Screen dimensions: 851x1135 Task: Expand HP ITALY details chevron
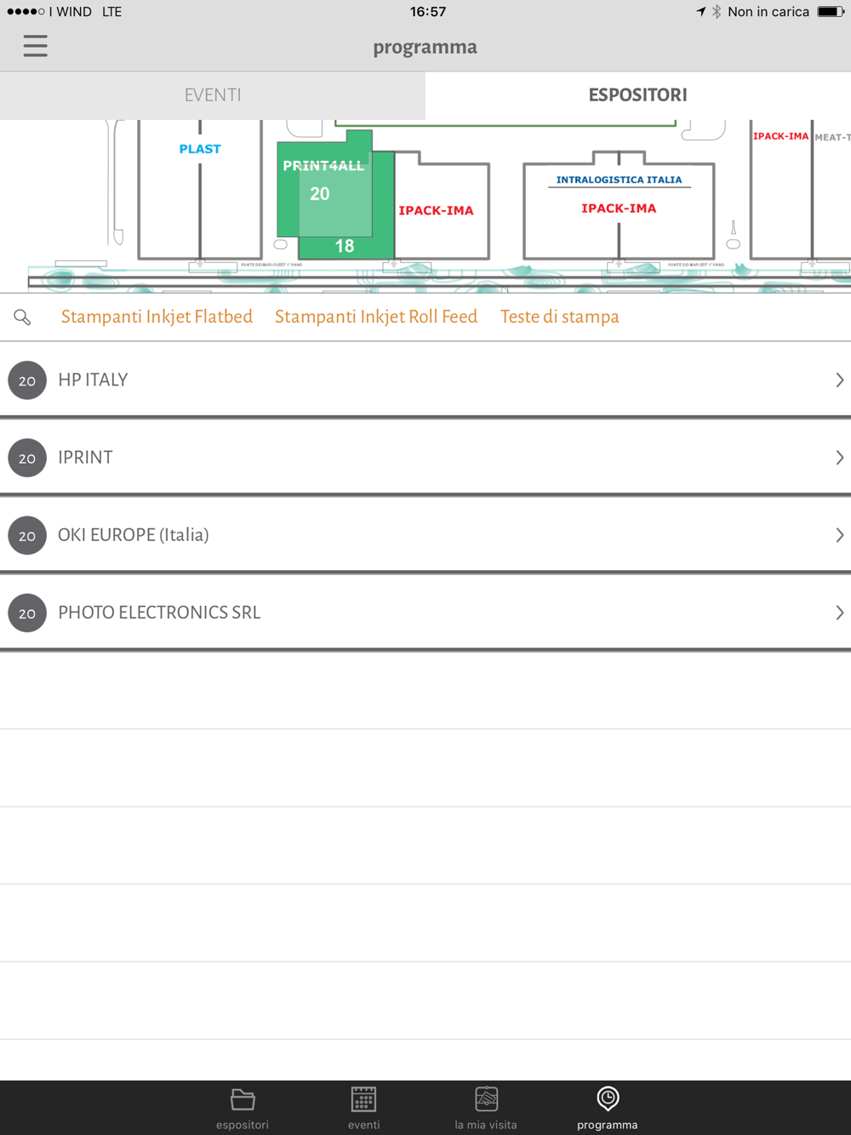click(x=839, y=380)
